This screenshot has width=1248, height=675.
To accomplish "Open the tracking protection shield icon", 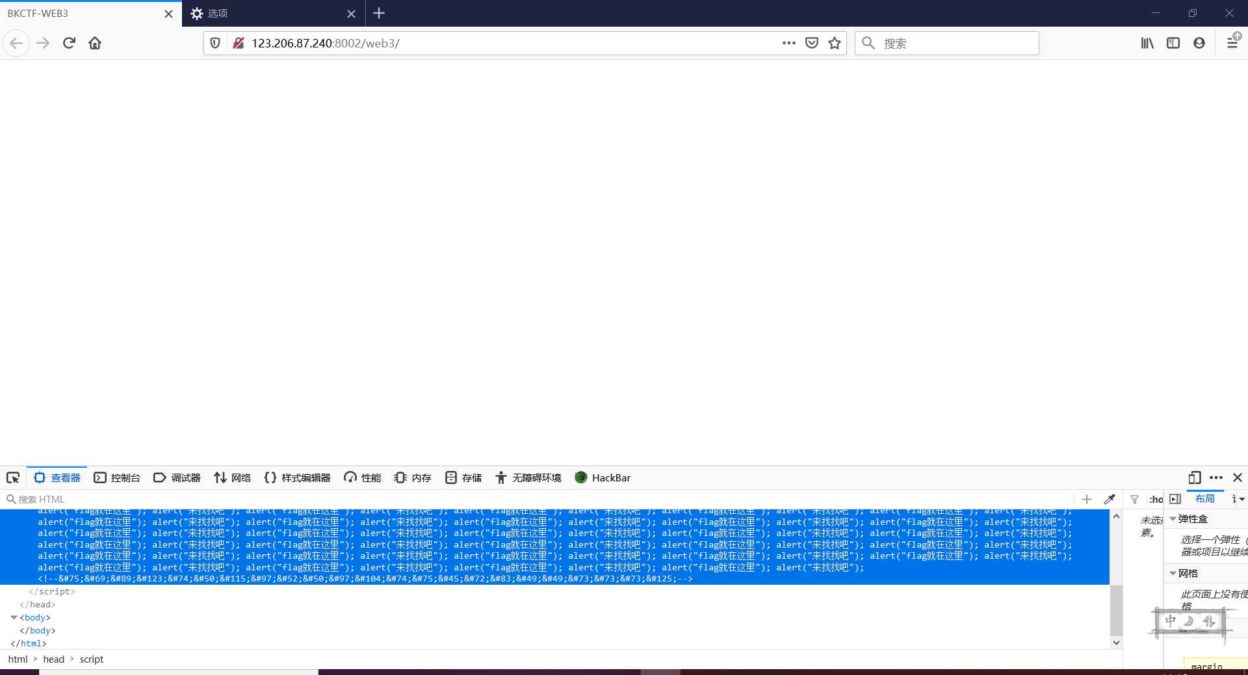I will click(x=215, y=43).
